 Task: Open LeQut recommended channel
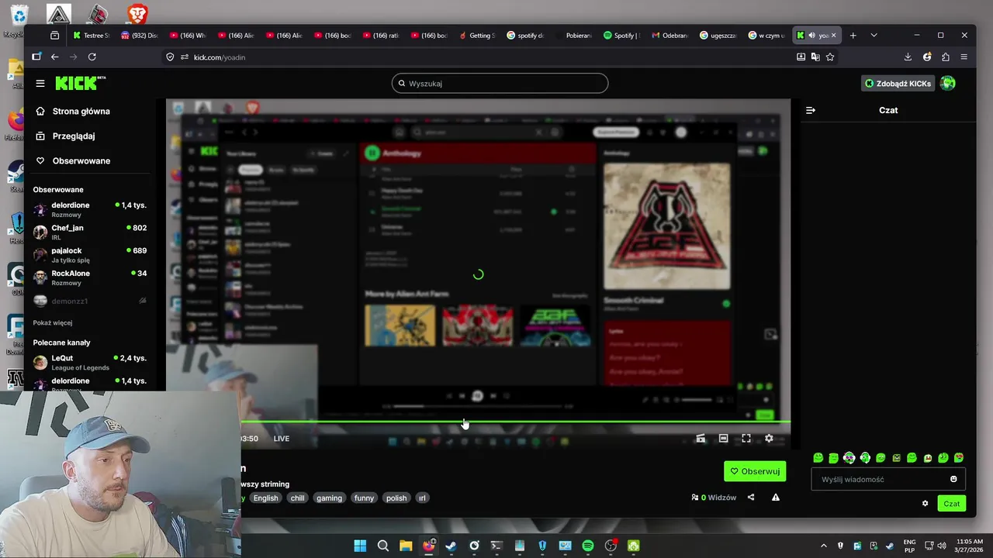(x=90, y=362)
